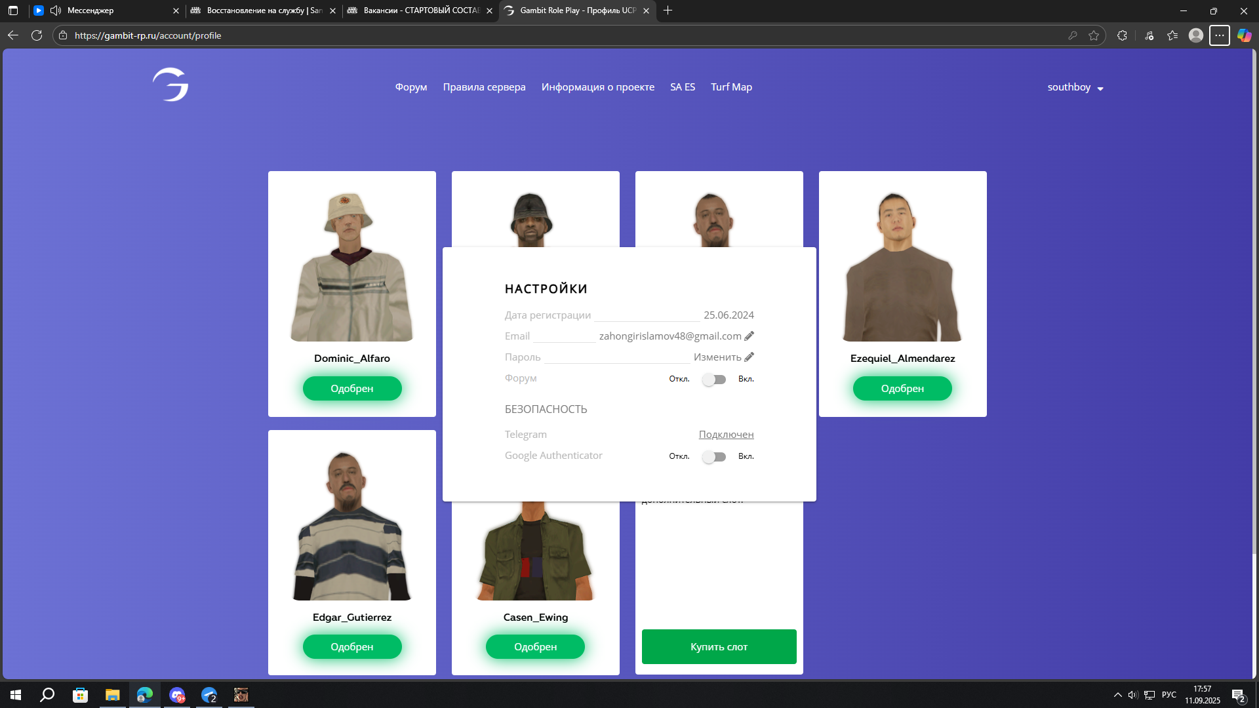The width and height of the screenshot is (1259, 708).
Task: Toggle Google Authenticator switch
Action: pos(714,457)
